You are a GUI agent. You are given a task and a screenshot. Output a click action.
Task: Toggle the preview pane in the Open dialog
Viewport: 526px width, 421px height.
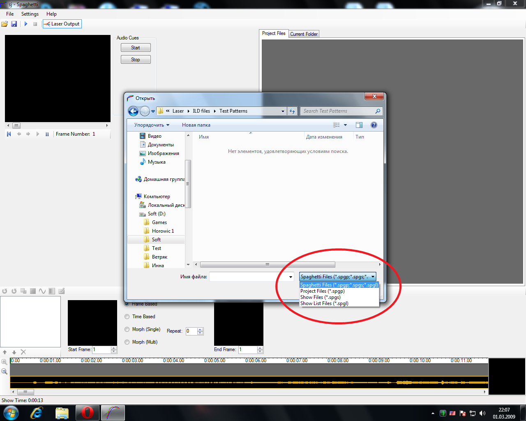click(359, 125)
